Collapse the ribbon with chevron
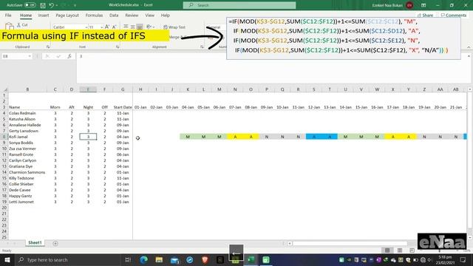Image resolution: width=473 pixels, height=266 pixels. [469, 47]
